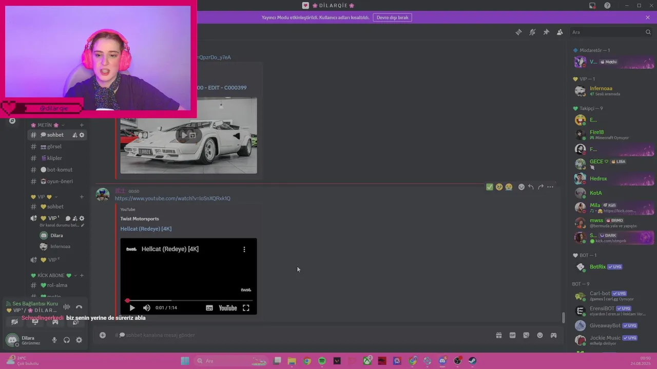
Task: Open YouTube player more options menu
Action: click(244, 249)
